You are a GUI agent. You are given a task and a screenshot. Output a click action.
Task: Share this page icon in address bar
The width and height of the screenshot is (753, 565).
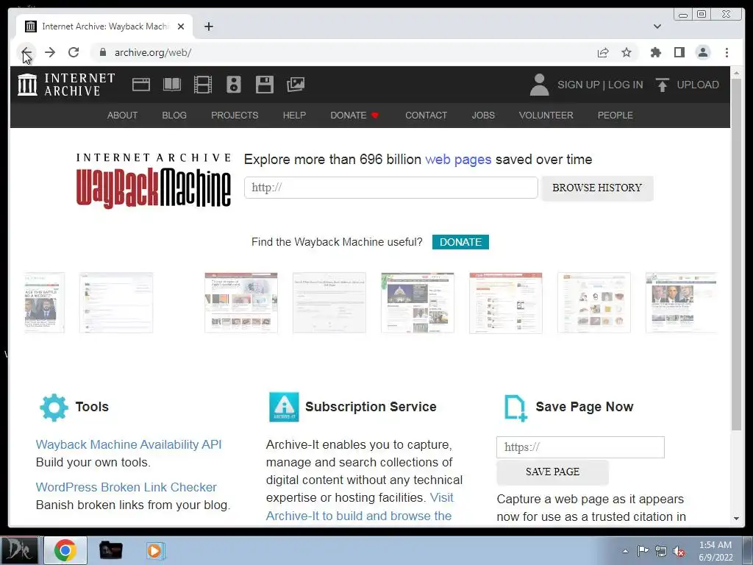(x=603, y=52)
